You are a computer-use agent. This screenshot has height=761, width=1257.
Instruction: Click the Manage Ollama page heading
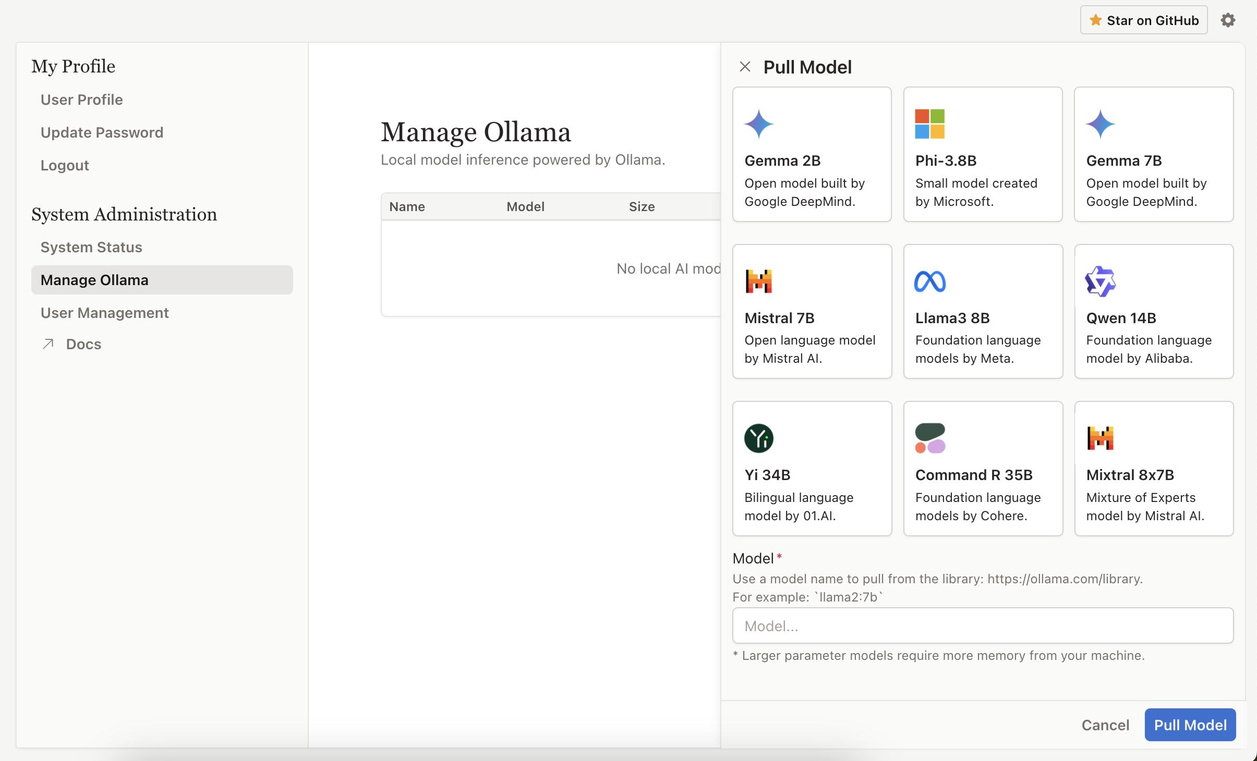click(476, 132)
